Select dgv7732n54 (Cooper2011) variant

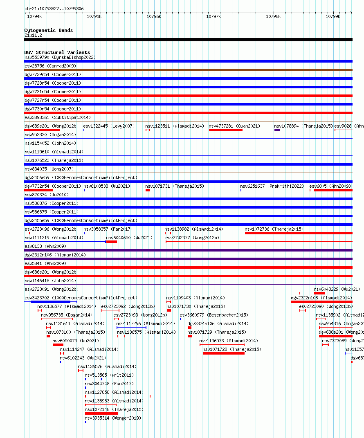pyautogui.click(x=53, y=186)
